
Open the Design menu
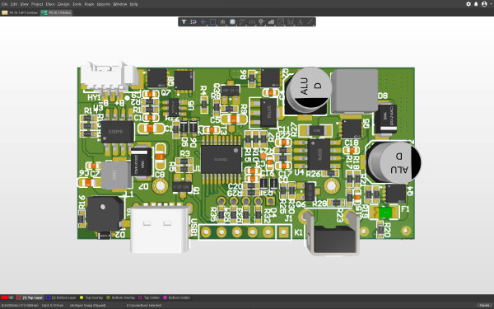pyautogui.click(x=63, y=4)
